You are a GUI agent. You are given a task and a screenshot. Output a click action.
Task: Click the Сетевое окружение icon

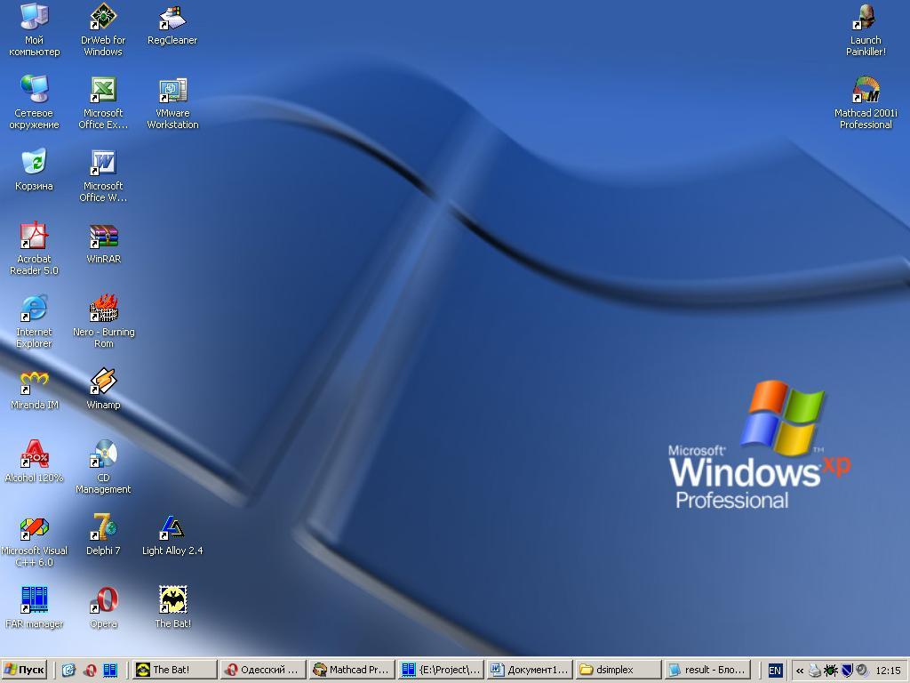(34, 102)
